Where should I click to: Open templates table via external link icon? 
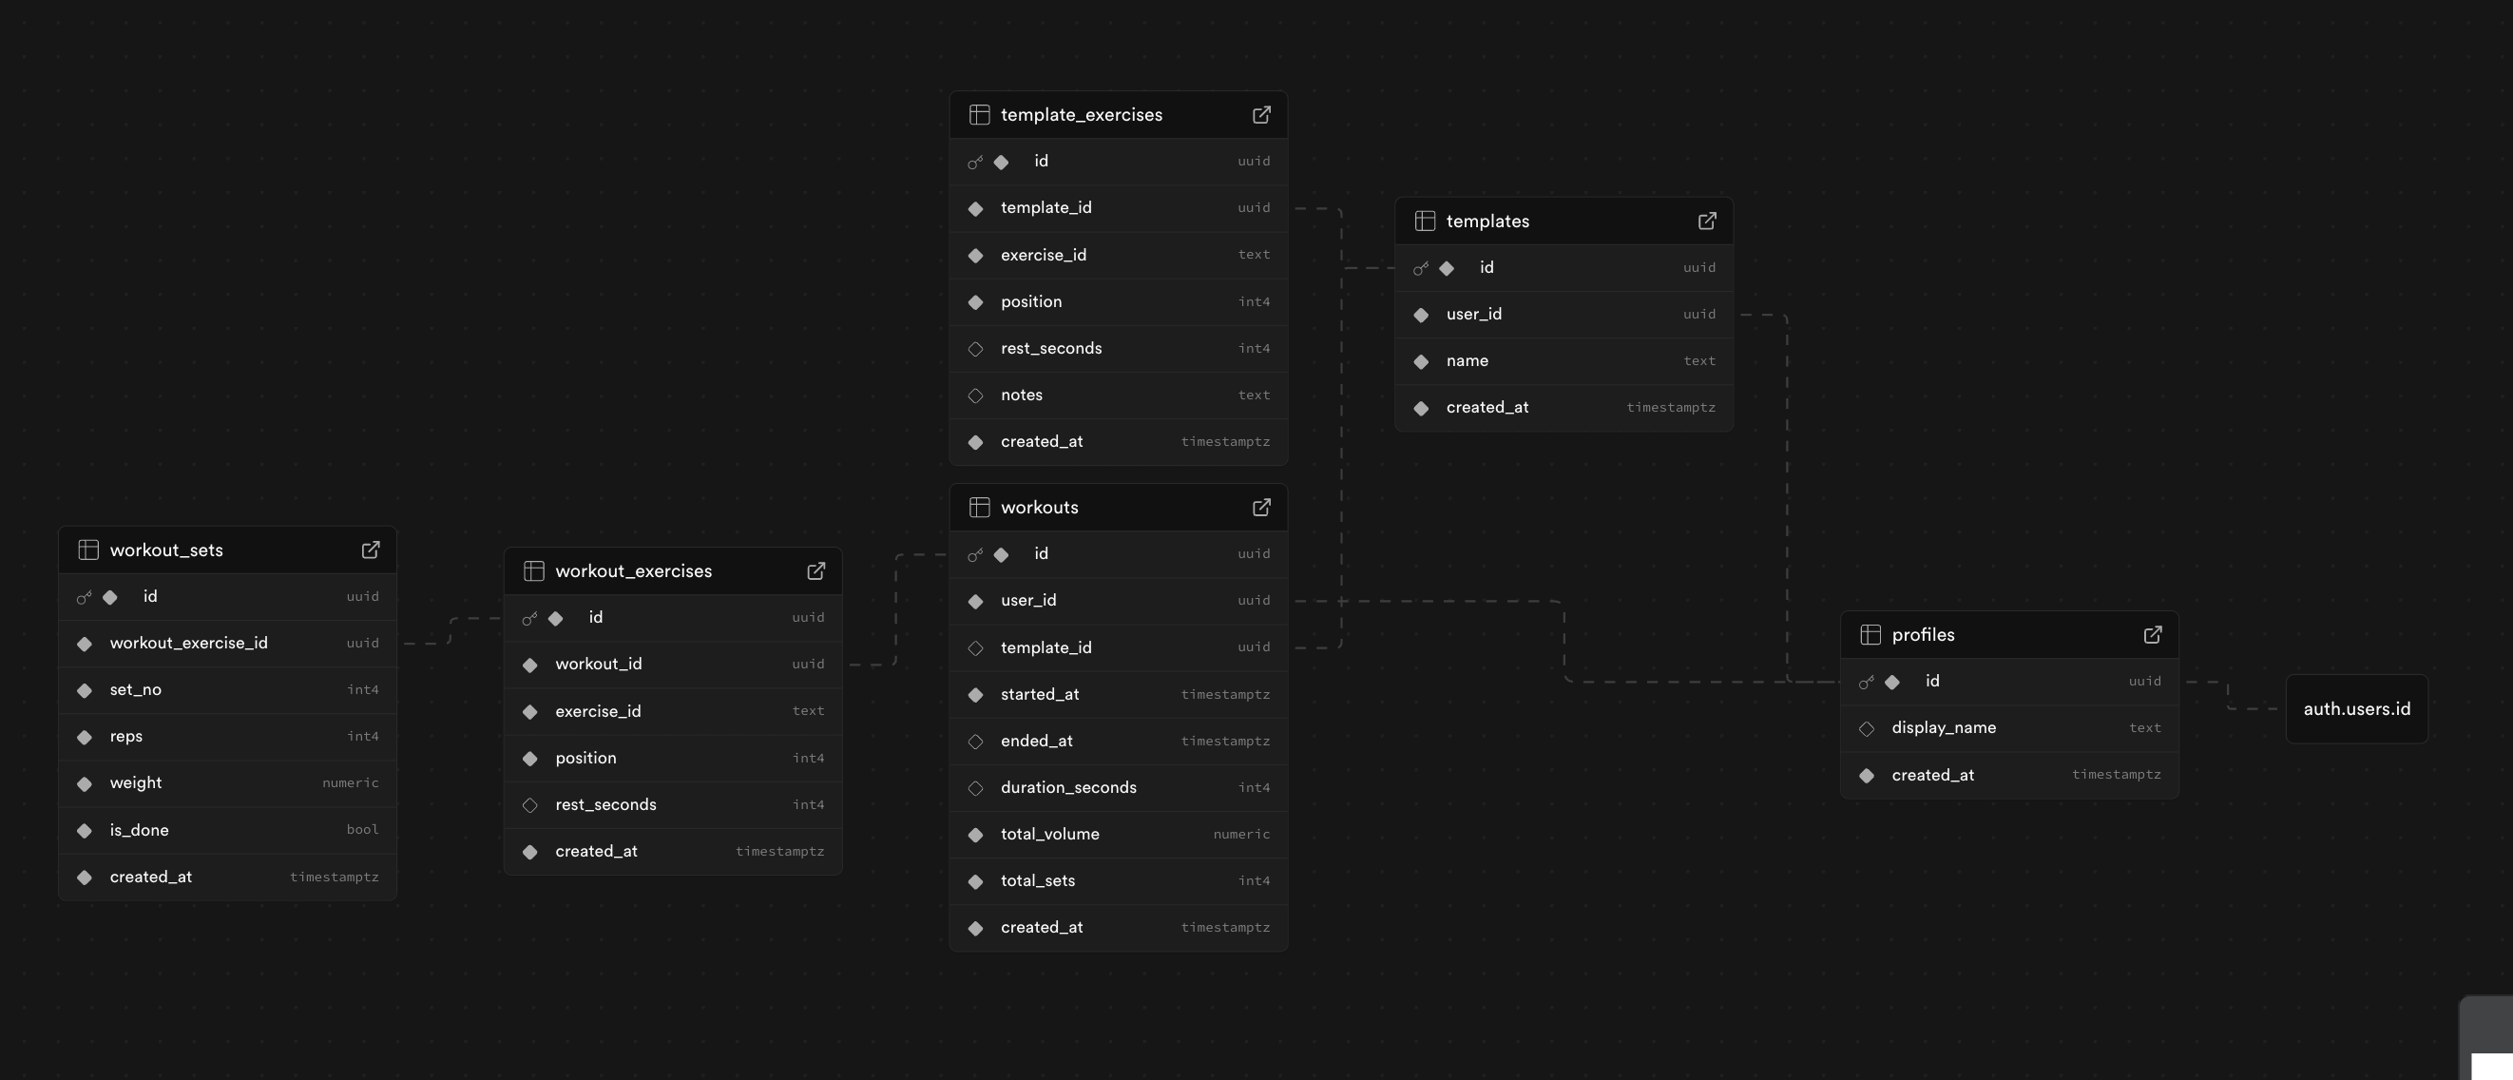[1706, 222]
